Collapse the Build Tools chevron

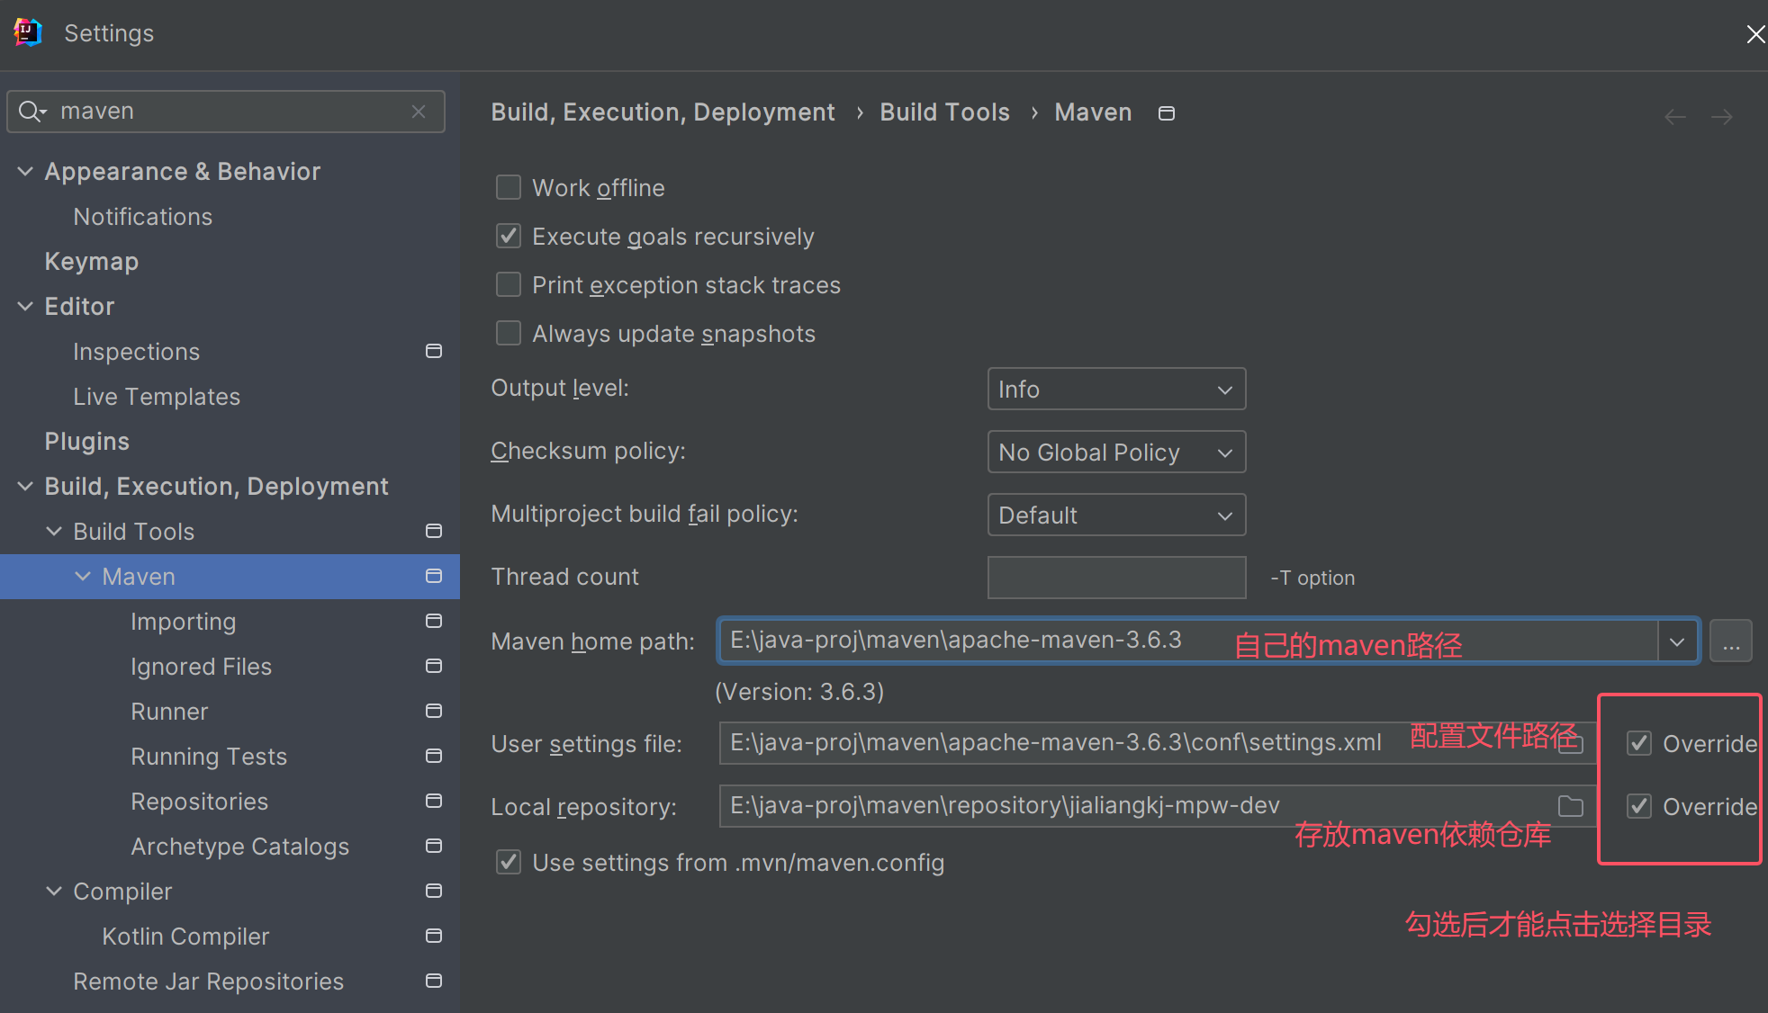pos(54,531)
